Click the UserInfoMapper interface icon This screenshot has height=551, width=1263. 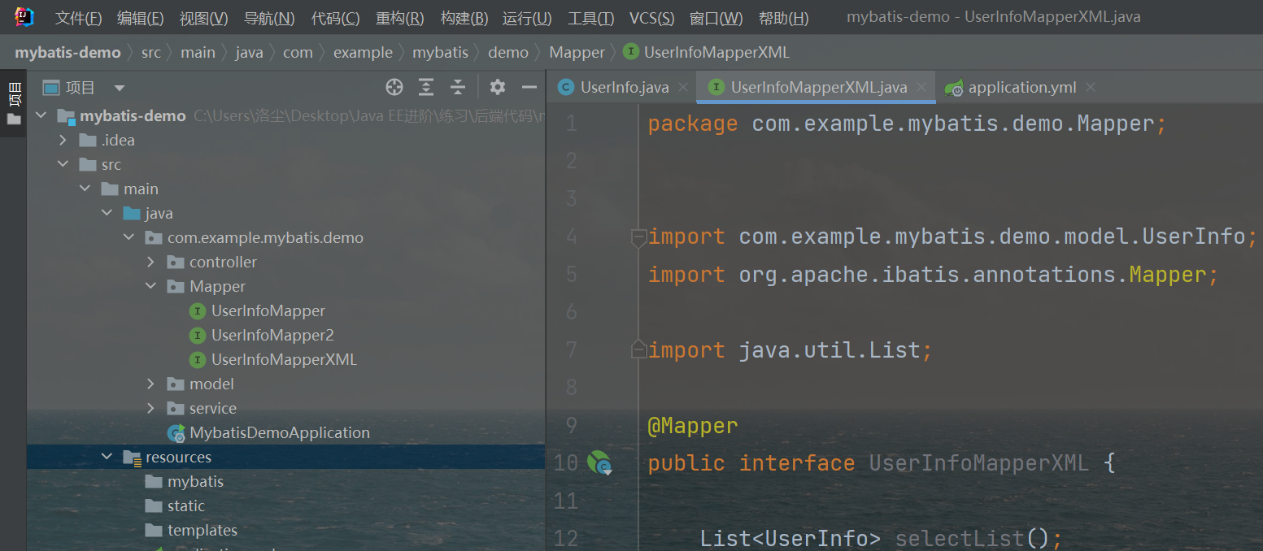pos(197,310)
